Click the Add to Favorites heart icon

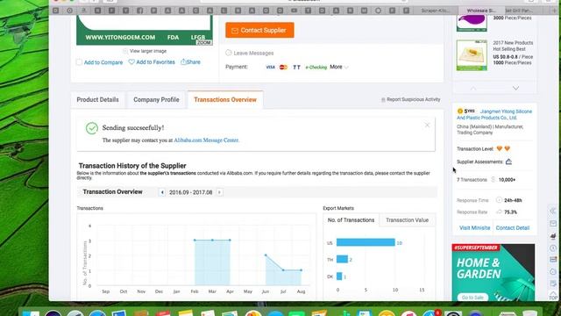click(131, 62)
